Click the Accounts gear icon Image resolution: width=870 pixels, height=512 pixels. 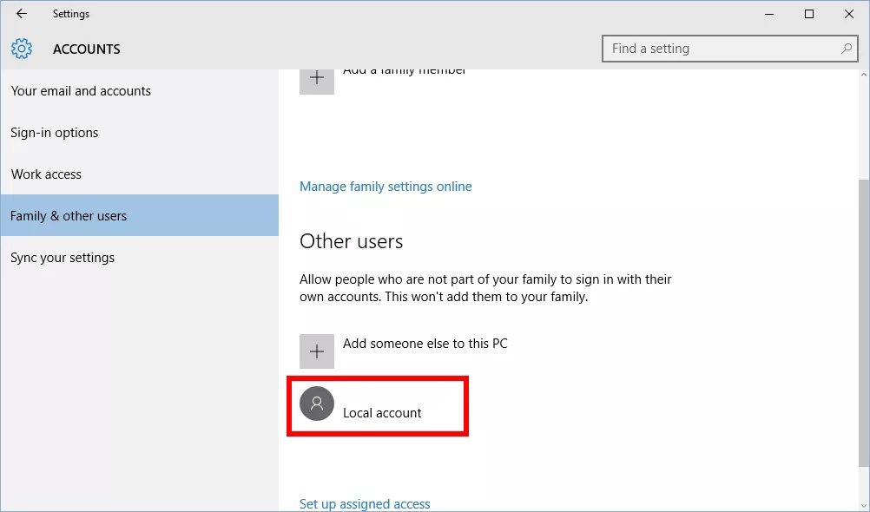(22, 49)
